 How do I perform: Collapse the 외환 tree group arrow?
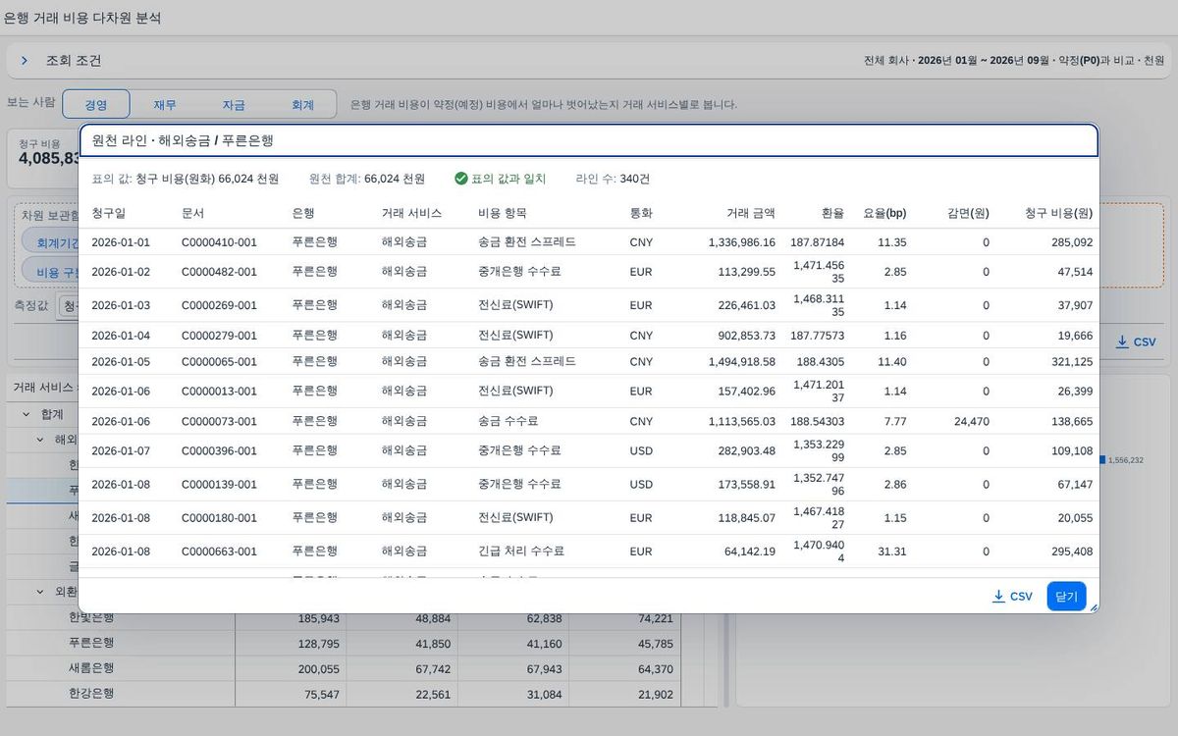coord(40,592)
